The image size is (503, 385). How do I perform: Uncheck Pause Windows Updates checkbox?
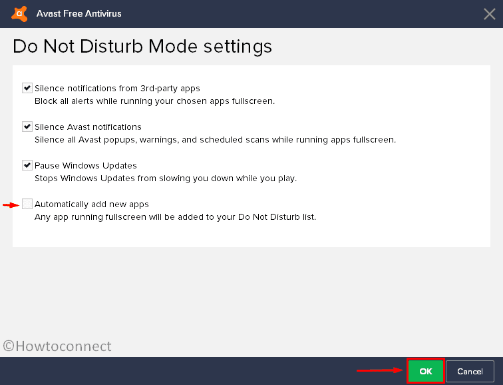click(x=27, y=165)
